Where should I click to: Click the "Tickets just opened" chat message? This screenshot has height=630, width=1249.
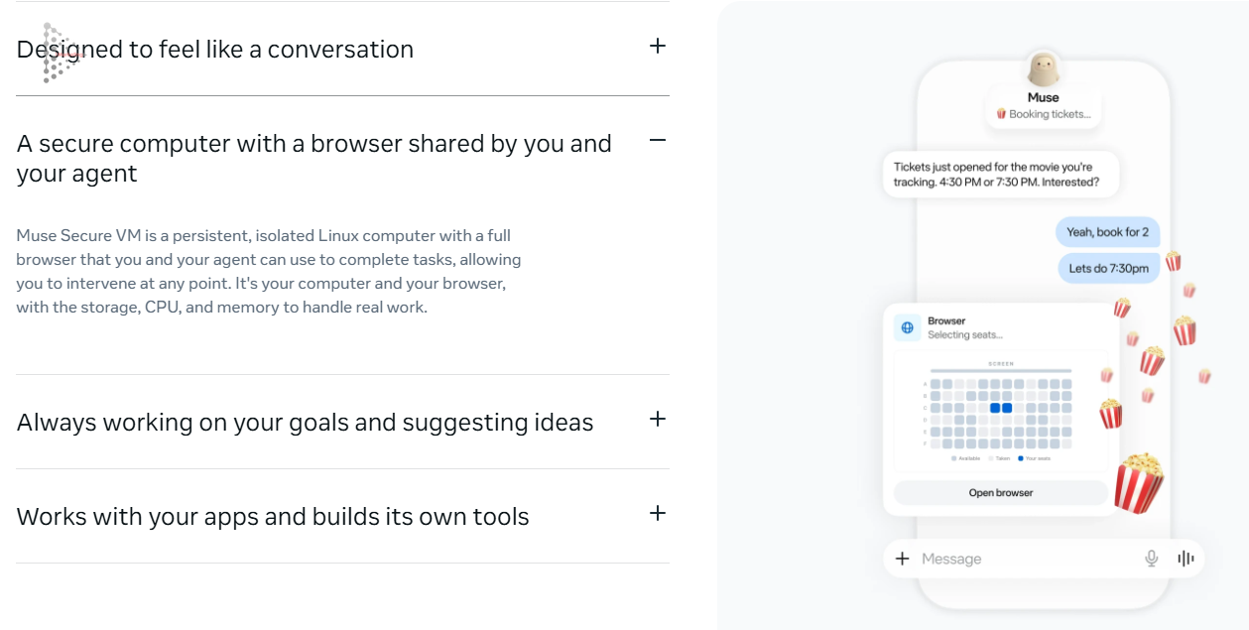click(1001, 175)
